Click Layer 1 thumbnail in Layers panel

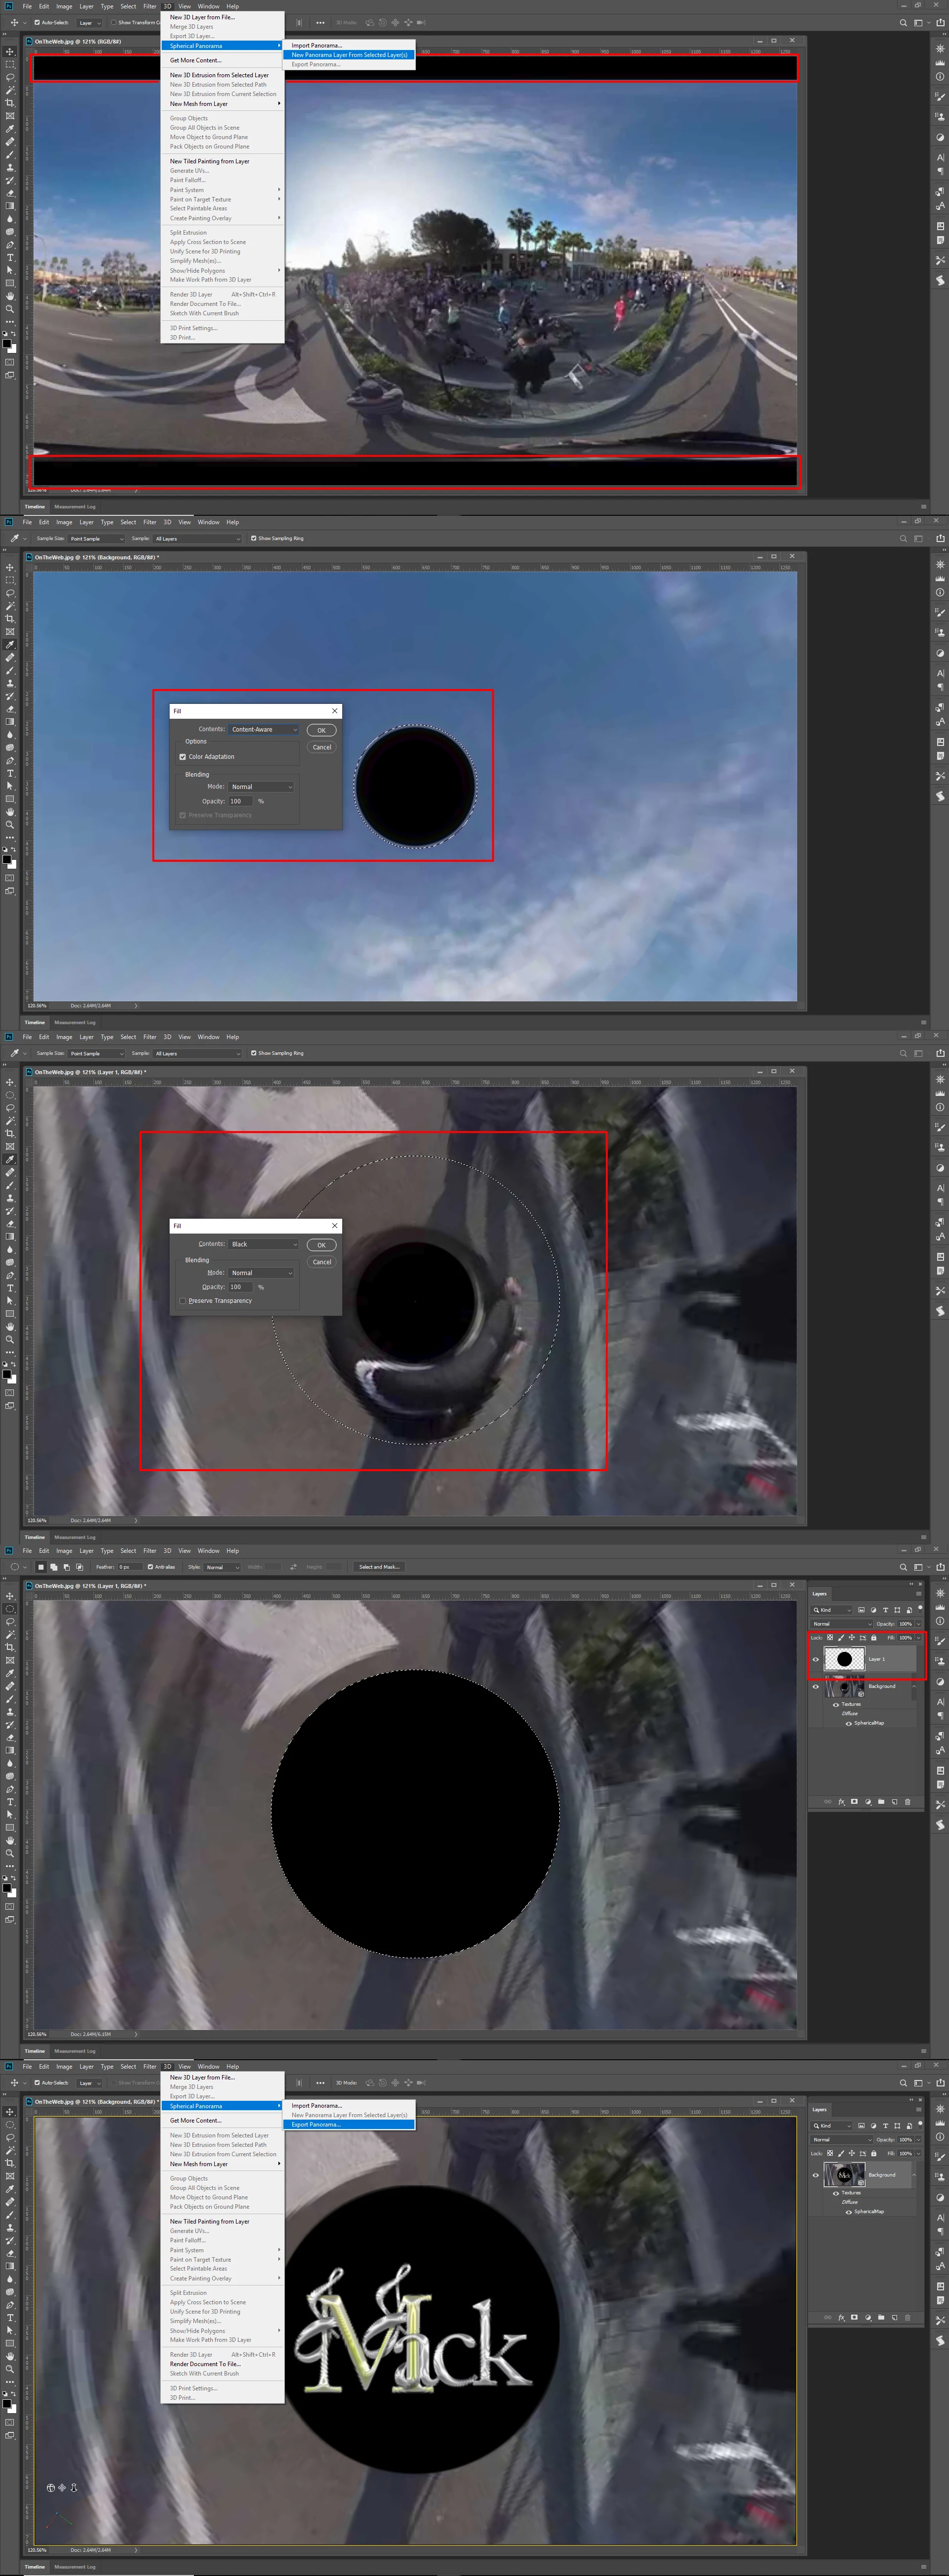(x=844, y=1659)
